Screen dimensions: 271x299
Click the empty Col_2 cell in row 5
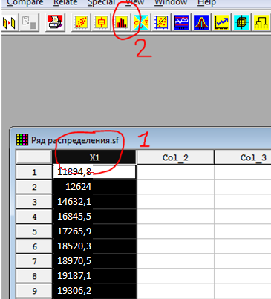[175, 231]
